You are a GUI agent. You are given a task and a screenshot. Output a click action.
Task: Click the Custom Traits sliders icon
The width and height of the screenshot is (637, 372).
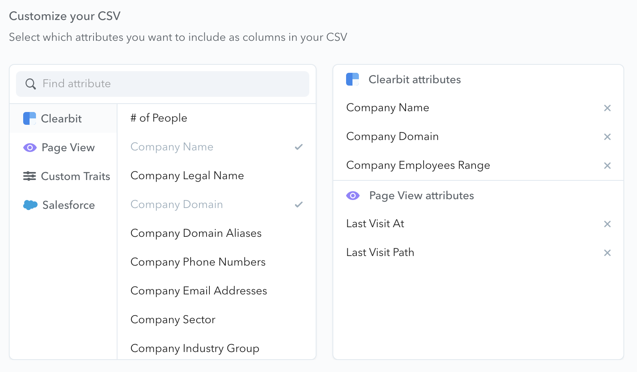(30, 176)
